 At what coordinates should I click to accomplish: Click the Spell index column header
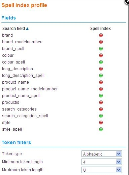pyautogui.click(x=100, y=29)
